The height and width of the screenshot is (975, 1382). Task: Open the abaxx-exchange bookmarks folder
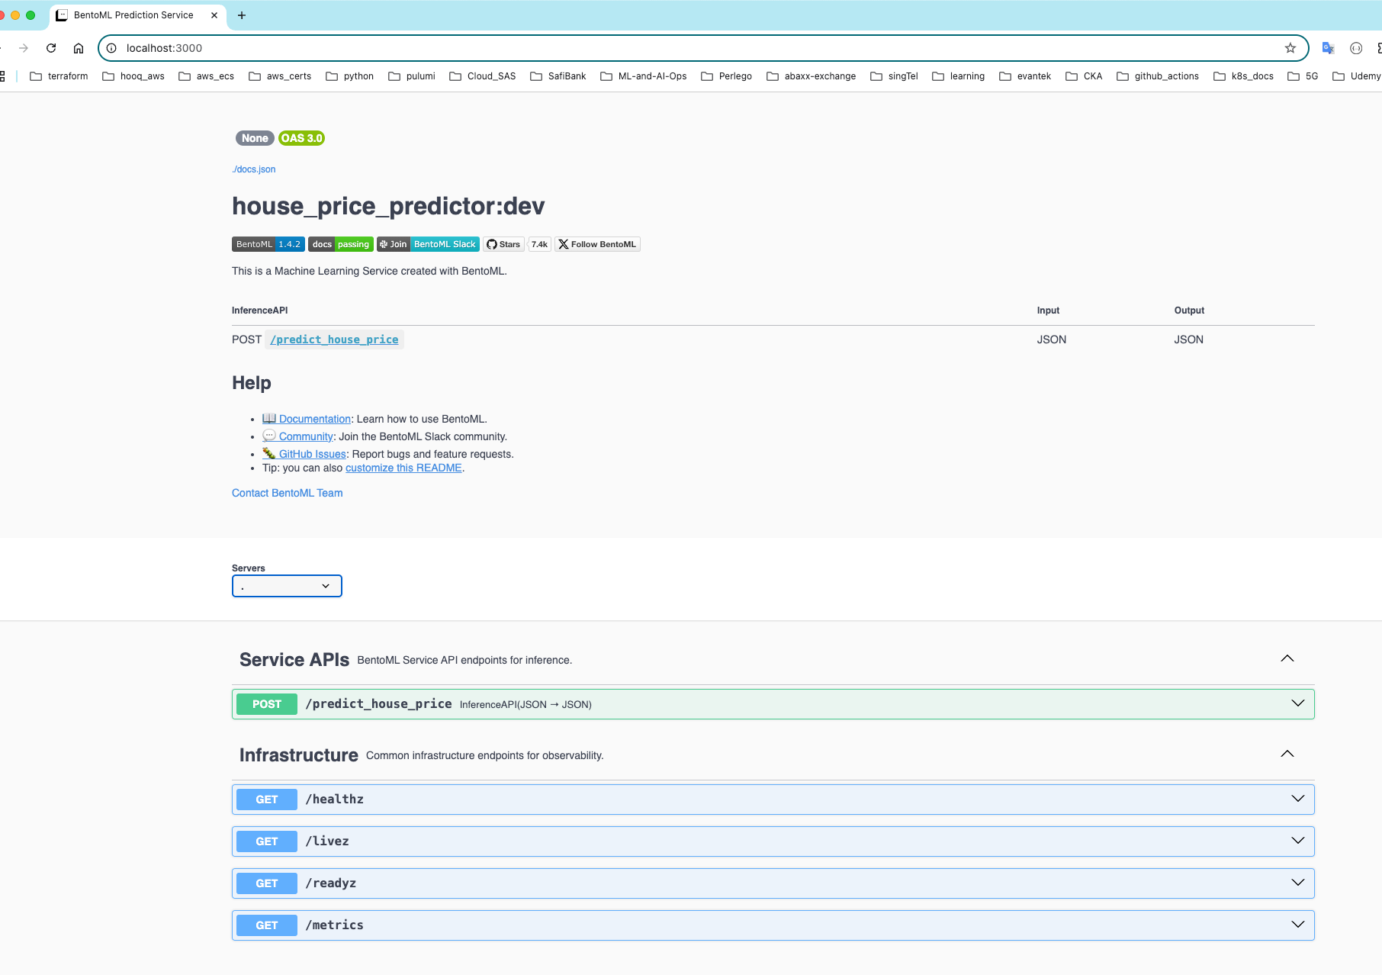(812, 76)
